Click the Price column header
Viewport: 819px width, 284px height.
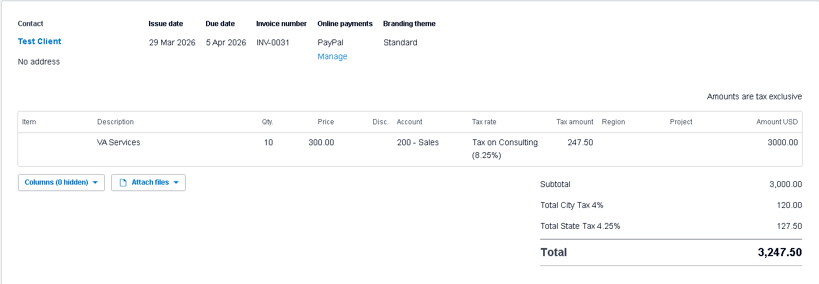click(x=326, y=122)
